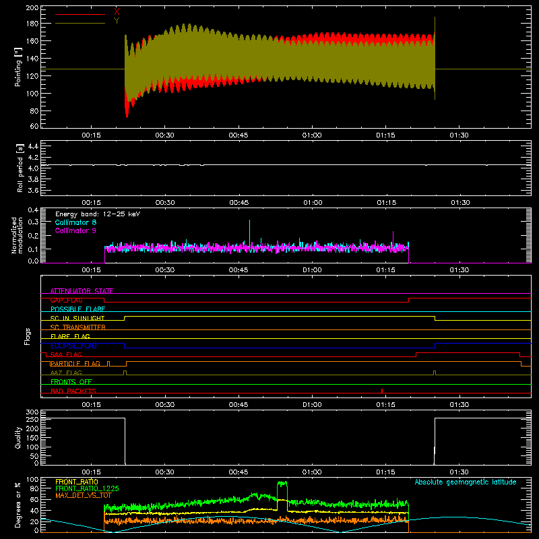Click the FRONT_RATIO legend label
This screenshot has height=539, width=539.
coord(77,482)
